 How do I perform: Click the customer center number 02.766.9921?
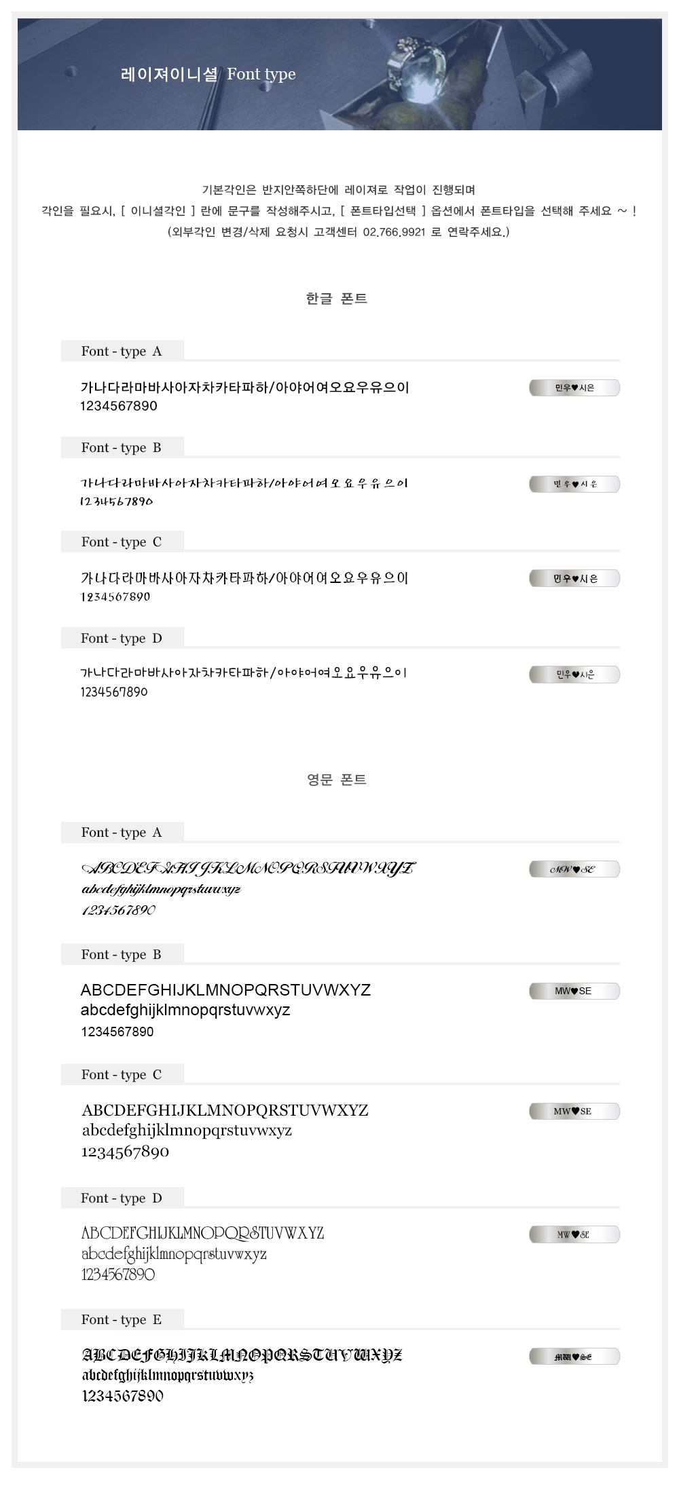(394, 232)
